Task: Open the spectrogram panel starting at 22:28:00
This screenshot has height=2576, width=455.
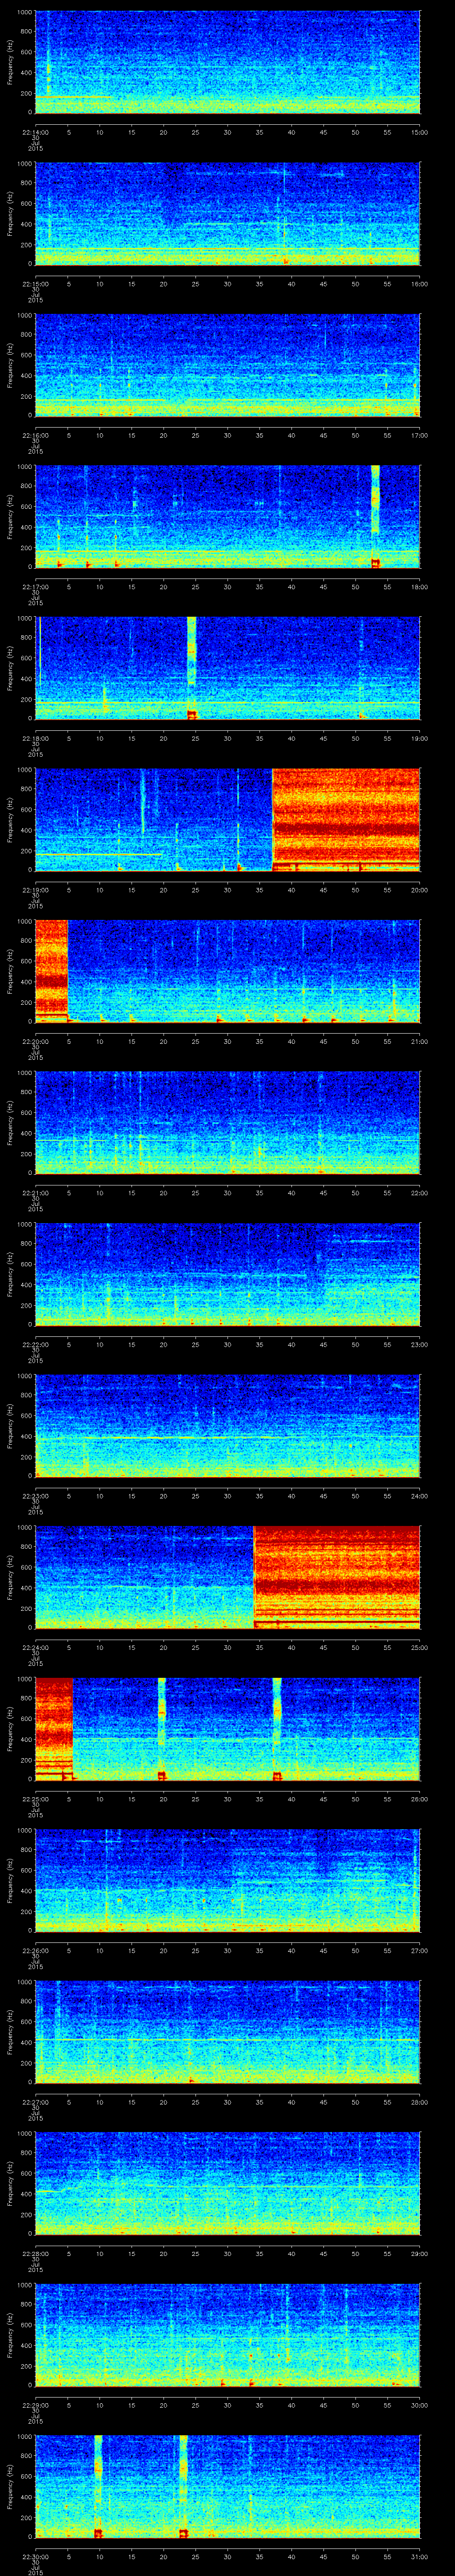Action: [228, 2183]
